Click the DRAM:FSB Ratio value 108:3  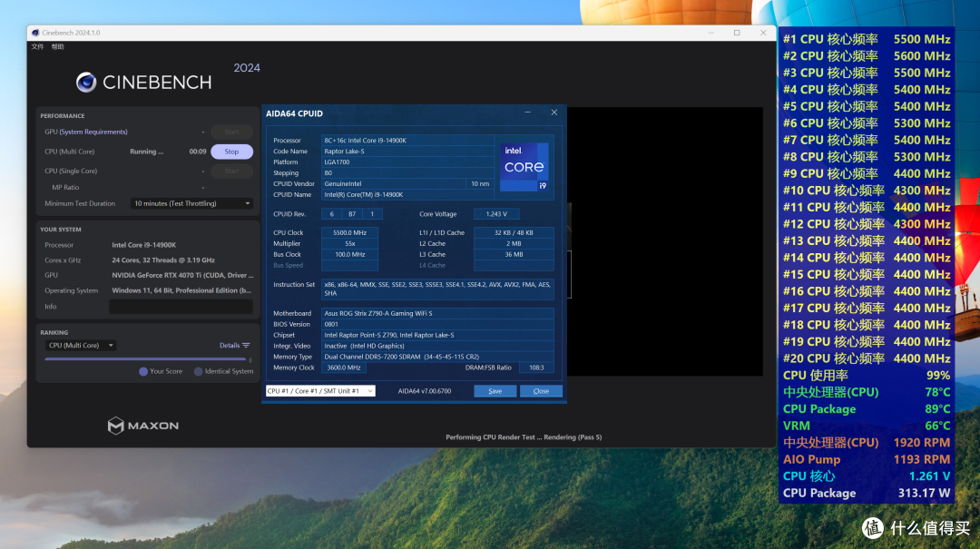[536, 368]
